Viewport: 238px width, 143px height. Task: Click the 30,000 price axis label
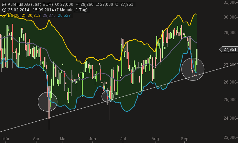229,17
